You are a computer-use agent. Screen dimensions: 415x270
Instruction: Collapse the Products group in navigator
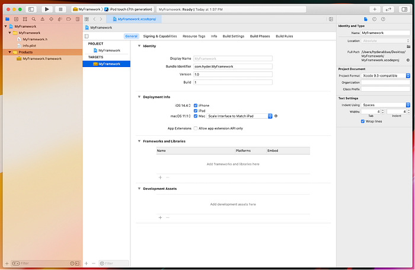click(10, 52)
